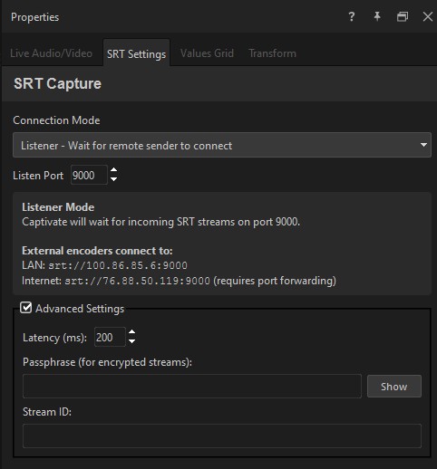Go to the Transform tab
437x469 pixels.
pyautogui.click(x=272, y=53)
